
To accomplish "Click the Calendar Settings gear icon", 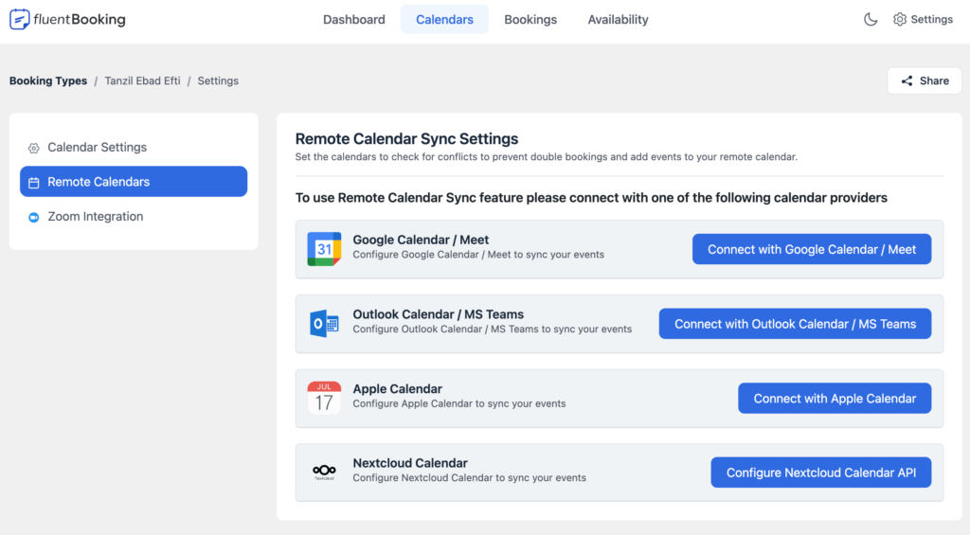I will [x=33, y=148].
